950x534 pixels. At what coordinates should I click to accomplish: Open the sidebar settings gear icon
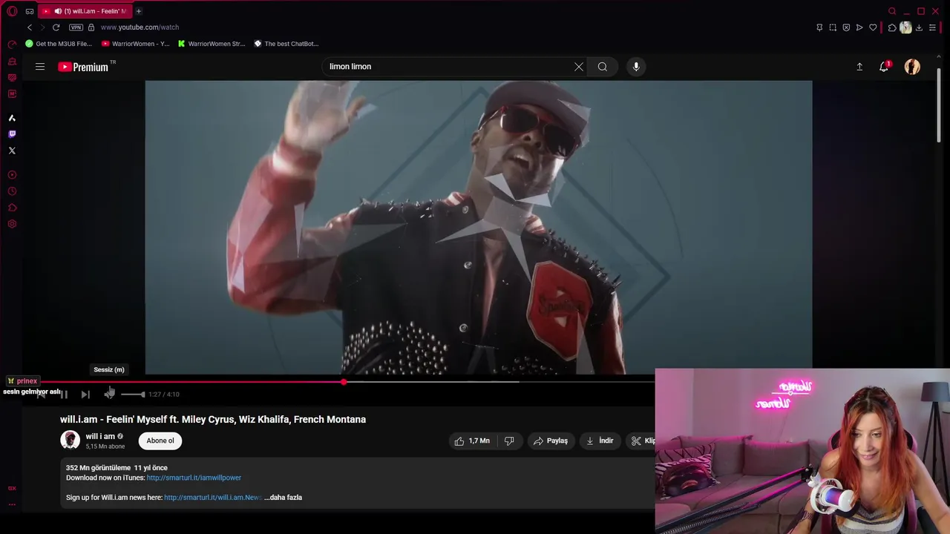click(12, 224)
